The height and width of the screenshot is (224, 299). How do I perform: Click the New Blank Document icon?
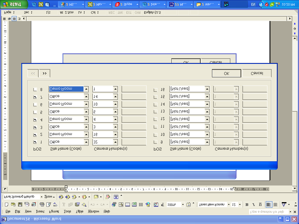[6, 204]
